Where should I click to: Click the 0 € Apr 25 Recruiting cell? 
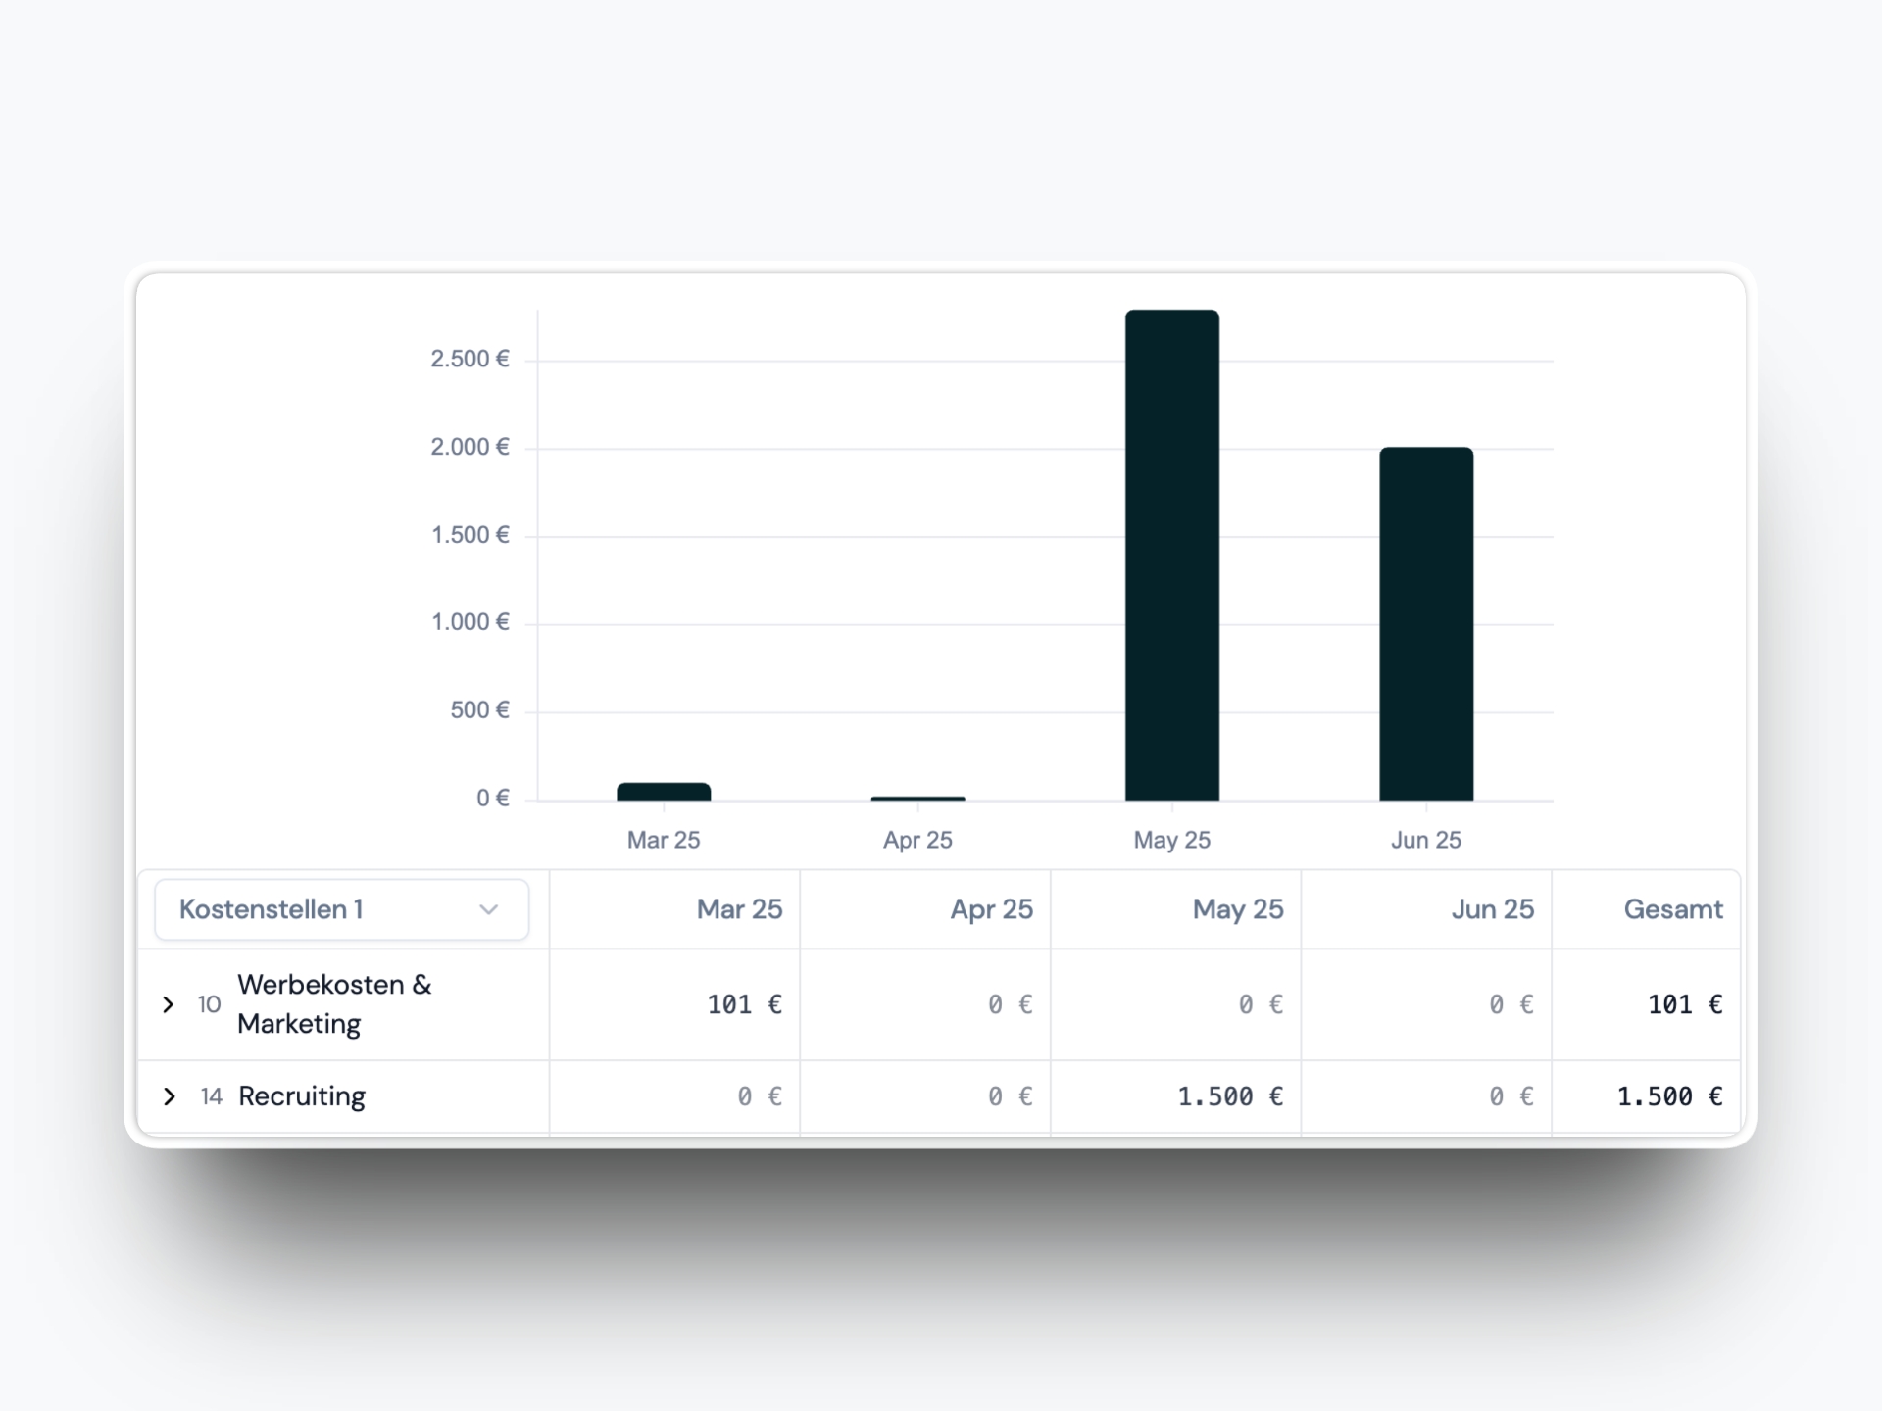tap(1010, 1096)
